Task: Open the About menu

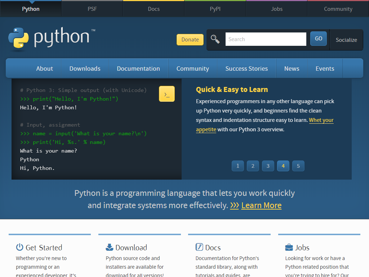Action: click(44, 69)
